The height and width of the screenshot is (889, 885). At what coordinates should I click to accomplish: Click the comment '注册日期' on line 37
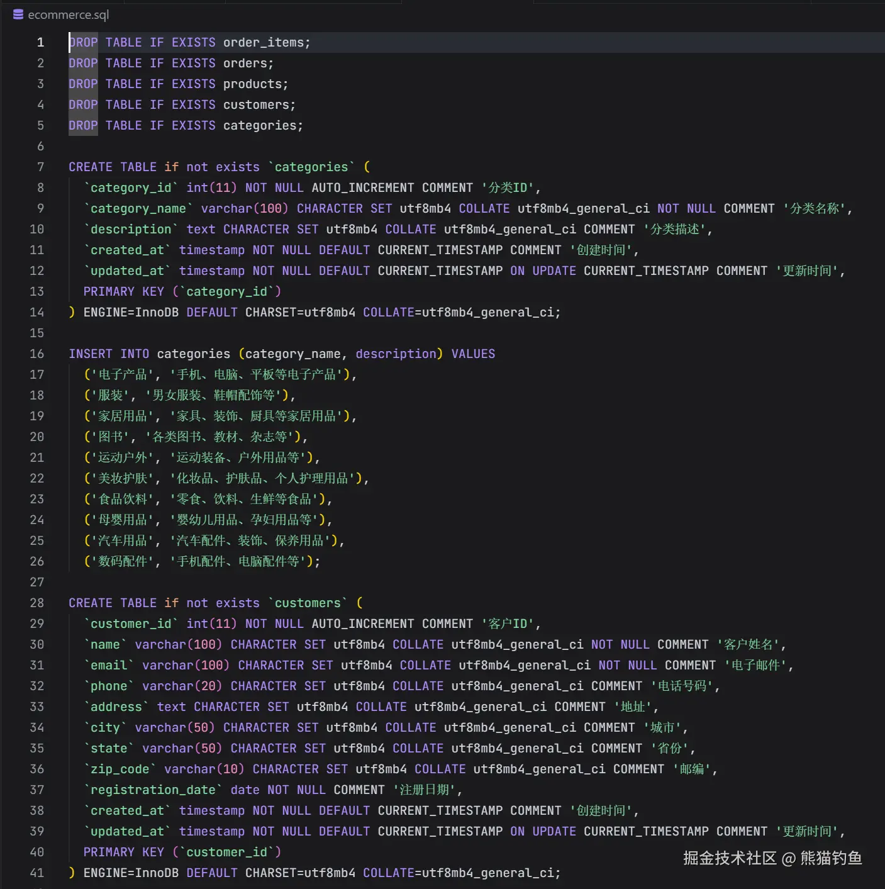pos(425,790)
